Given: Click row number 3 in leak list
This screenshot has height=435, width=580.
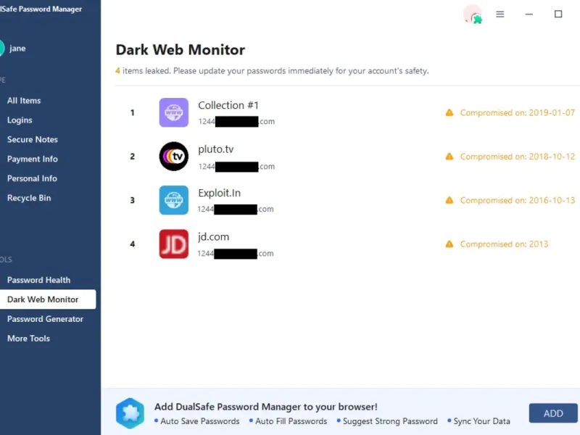Looking at the screenshot, I should pos(133,201).
